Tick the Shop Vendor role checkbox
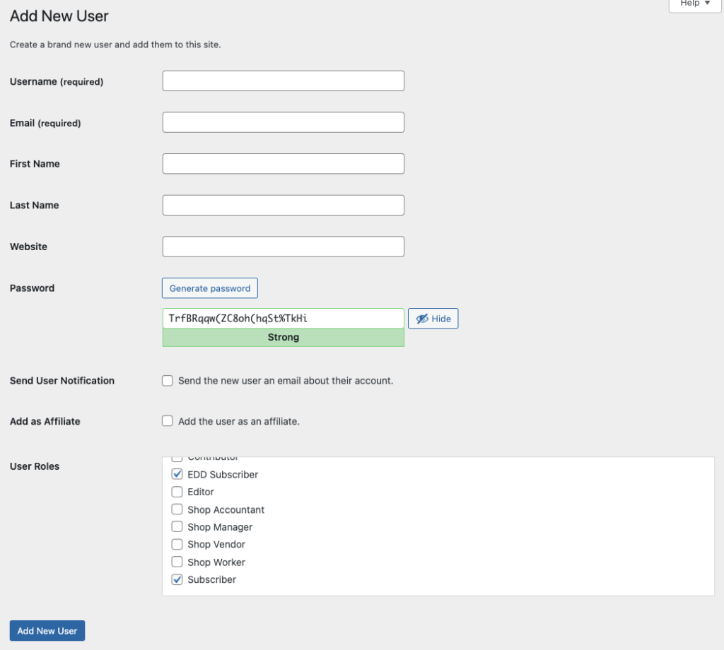Image resolution: width=724 pixels, height=650 pixels. pyautogui.click(x=177, y=545)
